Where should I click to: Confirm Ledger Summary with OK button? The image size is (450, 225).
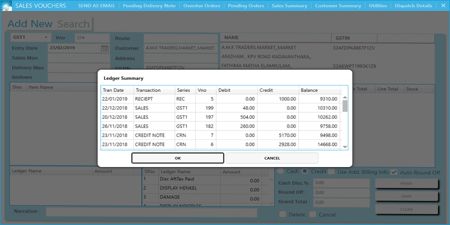[x=178, y=158]
